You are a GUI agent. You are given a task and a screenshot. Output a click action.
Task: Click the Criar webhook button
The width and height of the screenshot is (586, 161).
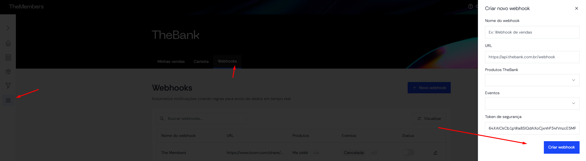pyautogui.click(x=561, y=147)
